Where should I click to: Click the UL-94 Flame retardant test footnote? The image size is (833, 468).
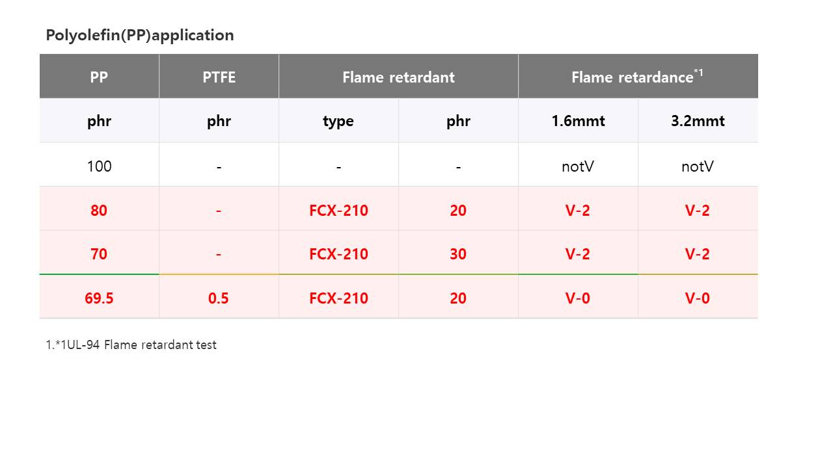131,344
